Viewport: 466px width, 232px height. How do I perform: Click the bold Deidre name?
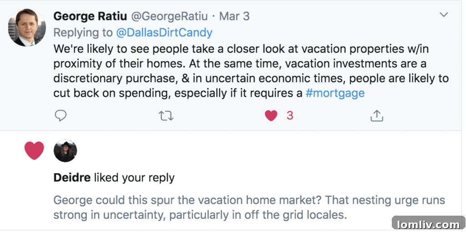72,178
